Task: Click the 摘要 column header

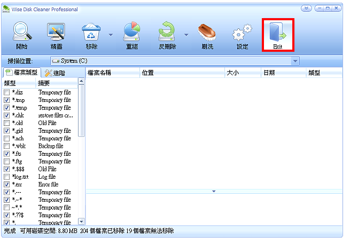Action: coord(57,83)
